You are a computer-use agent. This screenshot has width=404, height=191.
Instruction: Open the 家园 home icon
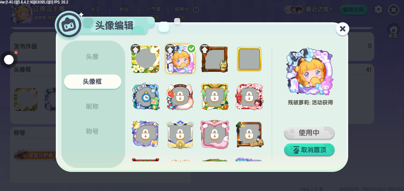pyautogui.click(x=393, y=31)
